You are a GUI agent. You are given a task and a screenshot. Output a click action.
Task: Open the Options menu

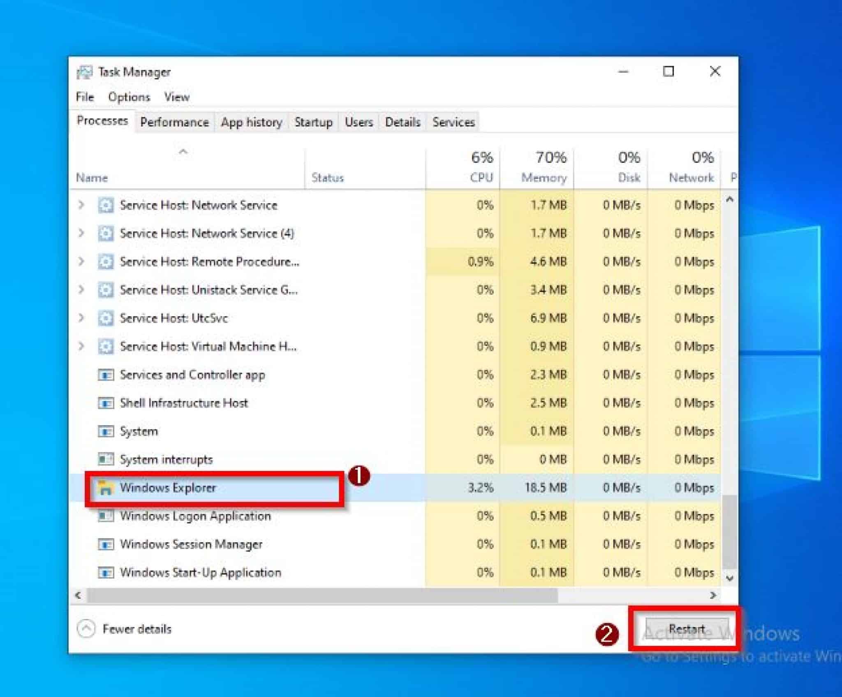129,97
